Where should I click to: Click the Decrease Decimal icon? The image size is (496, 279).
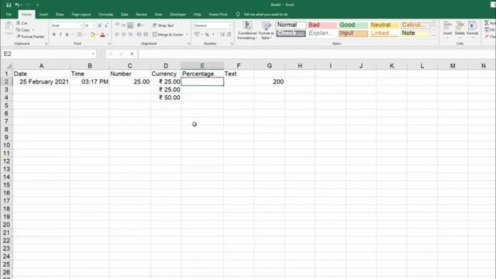(229, 34)
